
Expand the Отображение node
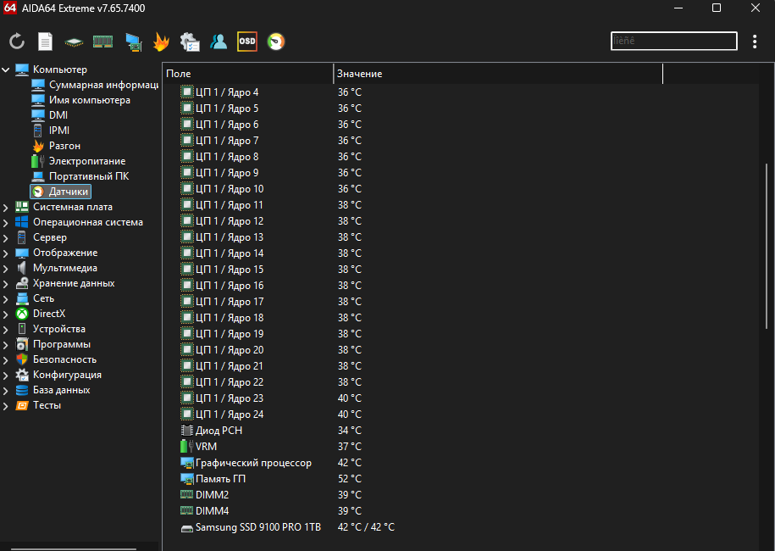tap(6, 253)
